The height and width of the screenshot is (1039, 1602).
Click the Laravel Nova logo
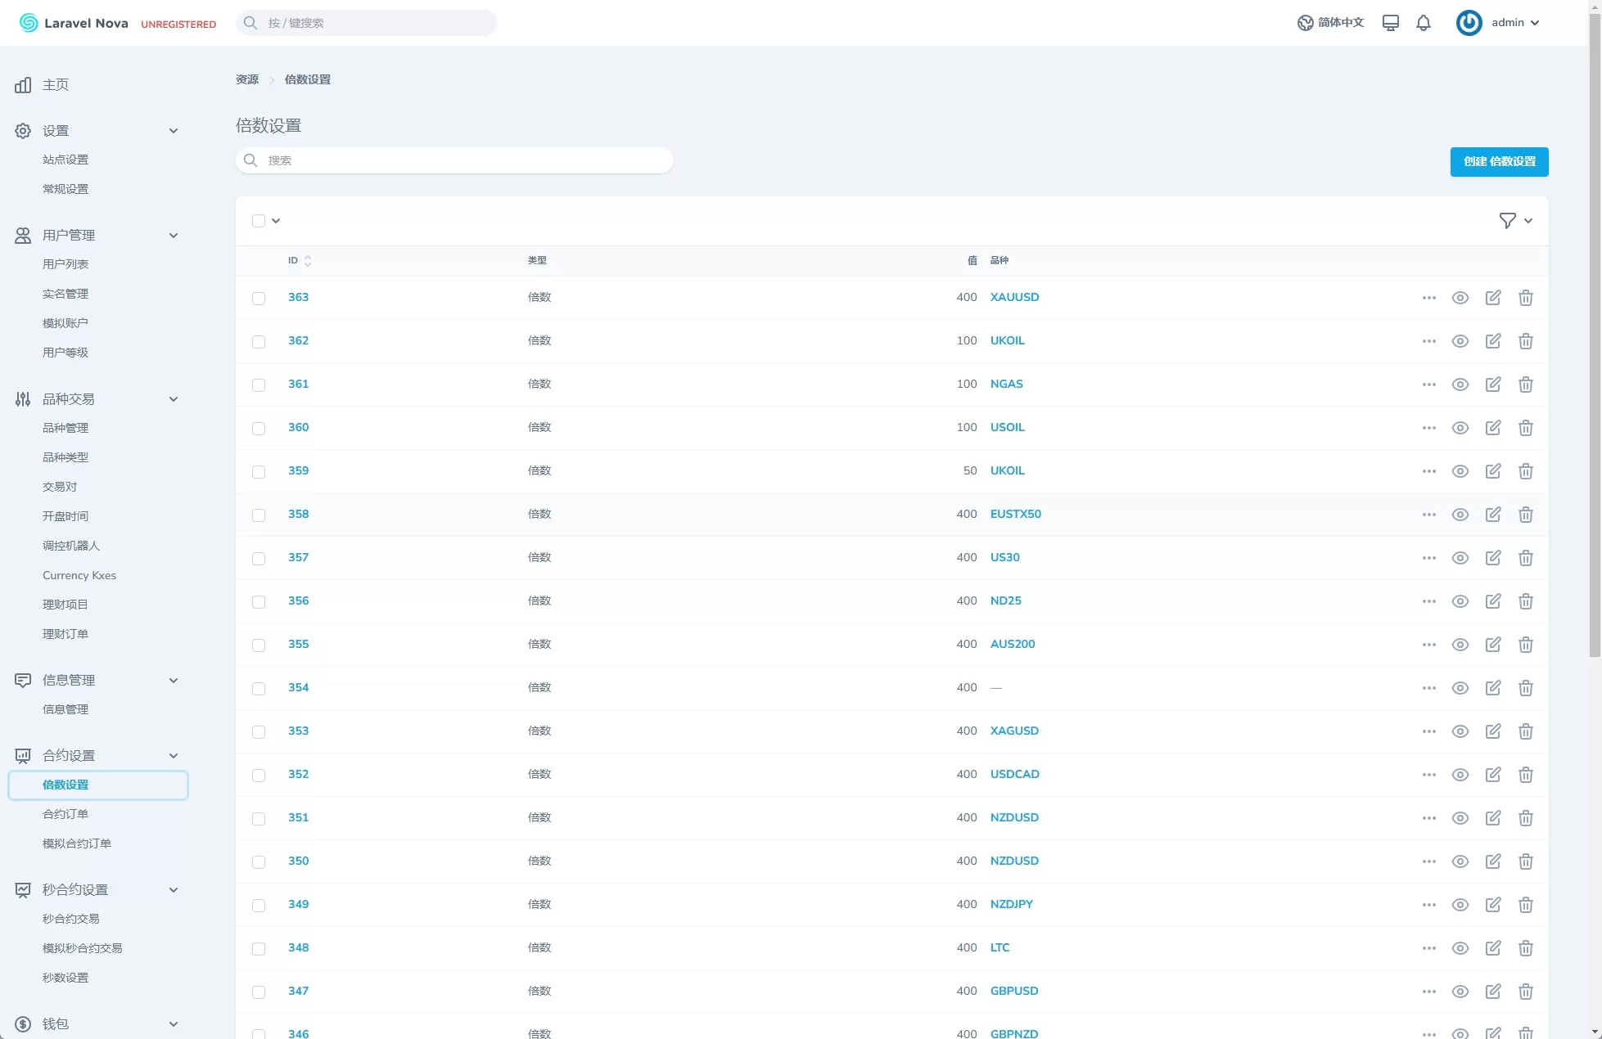74,23
